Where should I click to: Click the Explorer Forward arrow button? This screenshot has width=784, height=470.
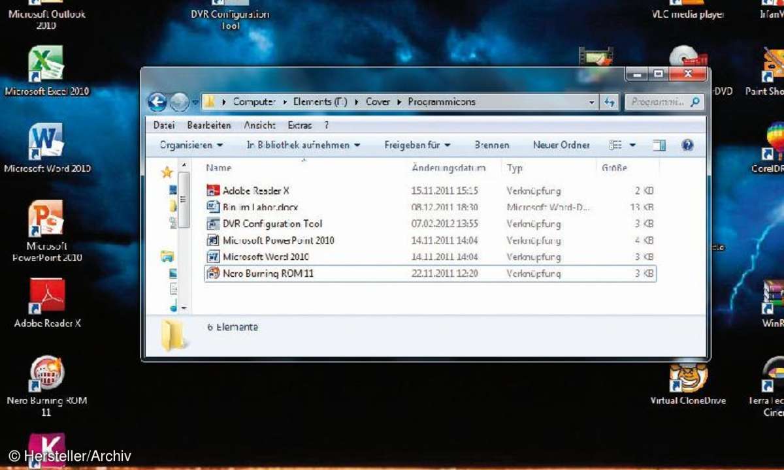click(x=179, y=102)
